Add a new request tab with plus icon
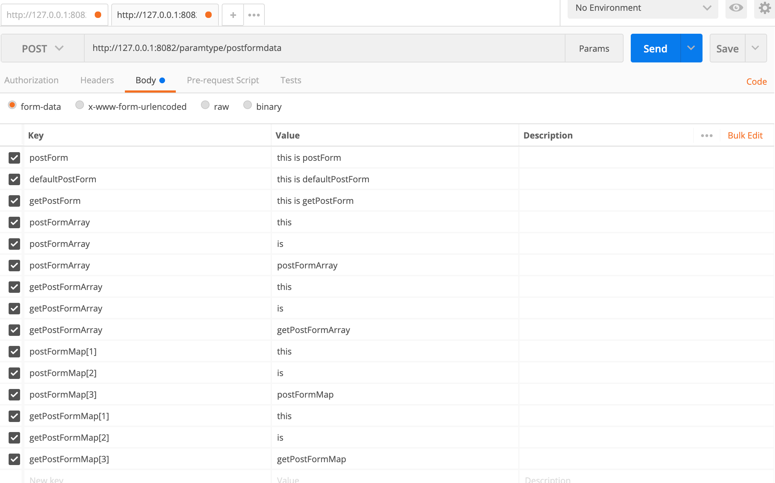 (233, 15)
